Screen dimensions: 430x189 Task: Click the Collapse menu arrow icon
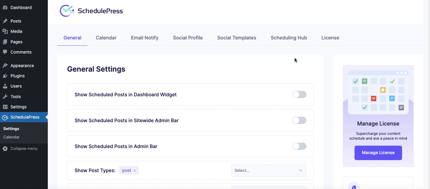point(5,148)
